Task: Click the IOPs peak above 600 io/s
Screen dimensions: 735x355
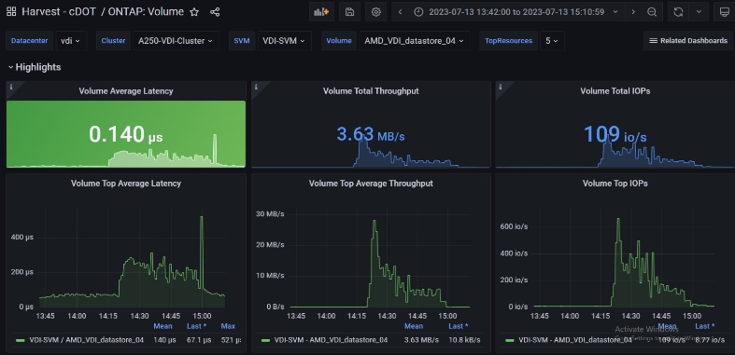Action: 618,220
